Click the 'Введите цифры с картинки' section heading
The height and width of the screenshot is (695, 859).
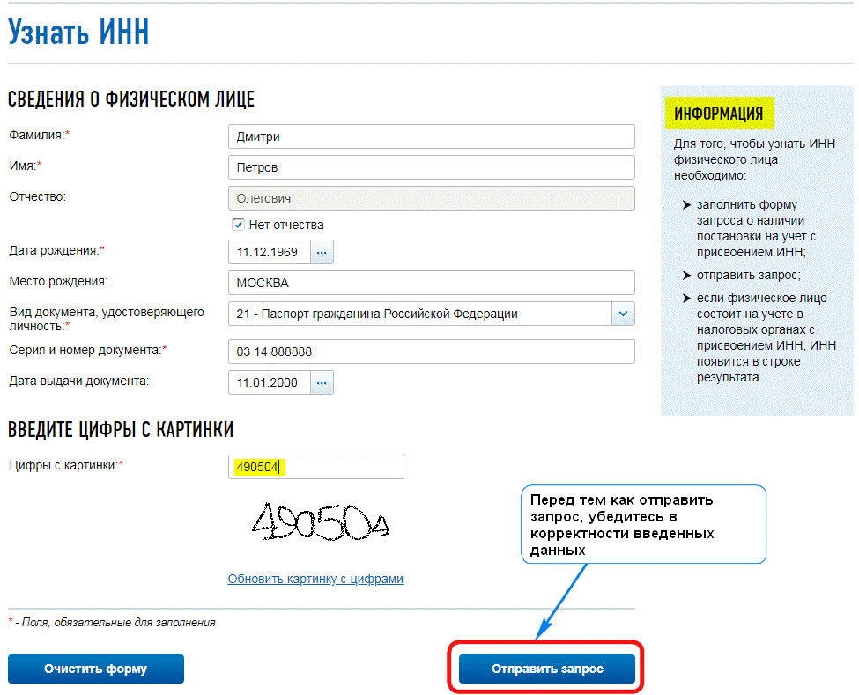[x=121, y=430]
